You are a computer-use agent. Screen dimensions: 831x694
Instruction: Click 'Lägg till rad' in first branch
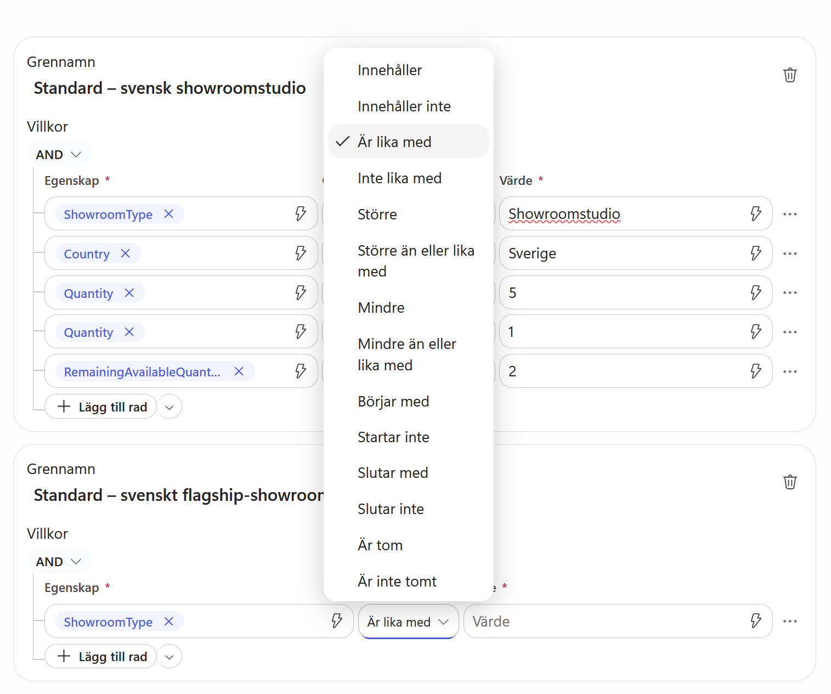101,407
